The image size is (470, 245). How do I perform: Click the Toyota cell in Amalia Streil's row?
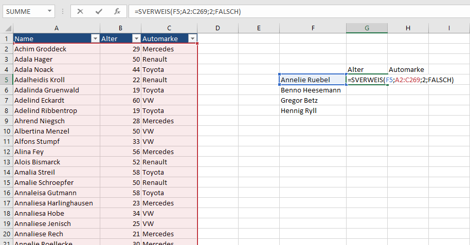[x=169, y=172]
